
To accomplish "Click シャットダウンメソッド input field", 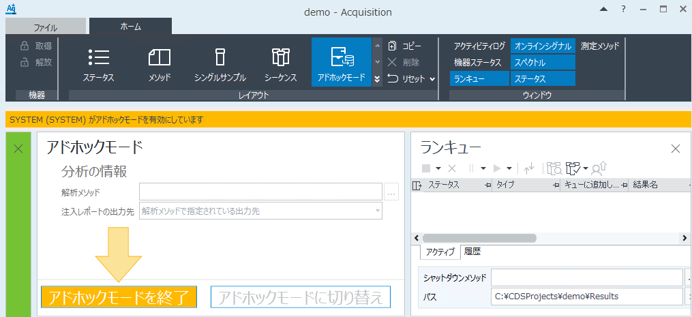I will point(587,277).
